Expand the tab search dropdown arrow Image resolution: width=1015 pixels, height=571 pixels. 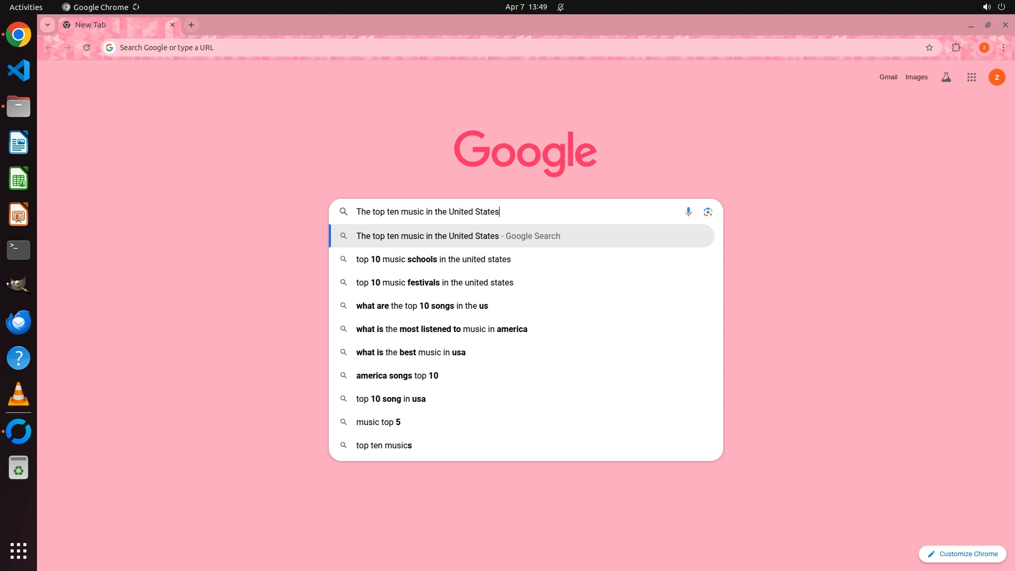[x=48, y=25]
